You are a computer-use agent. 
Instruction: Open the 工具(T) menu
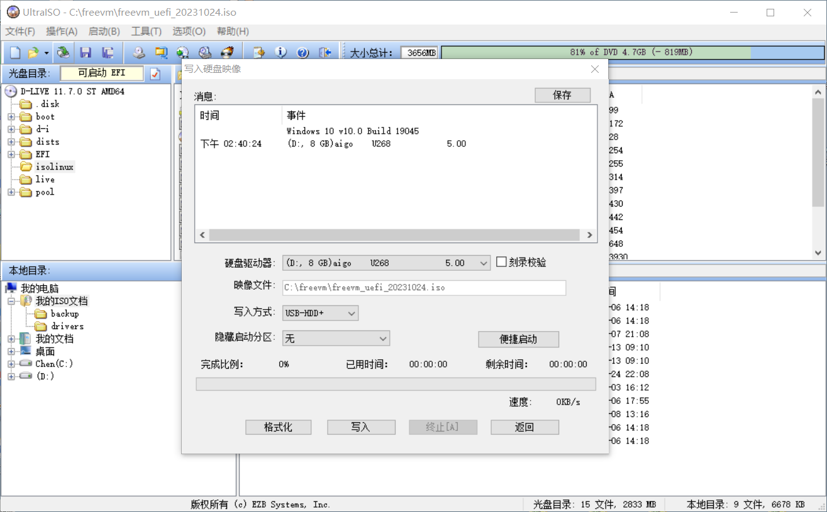[146, 31]
